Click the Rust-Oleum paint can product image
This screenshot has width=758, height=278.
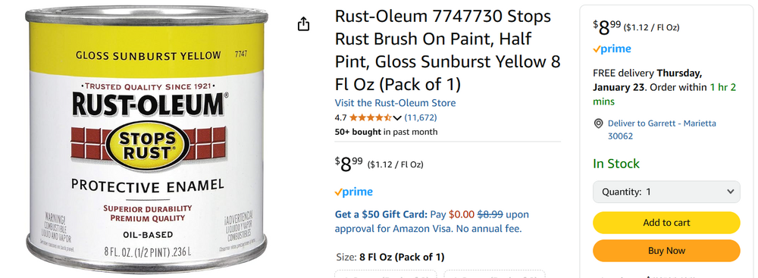tap(146, 139)
